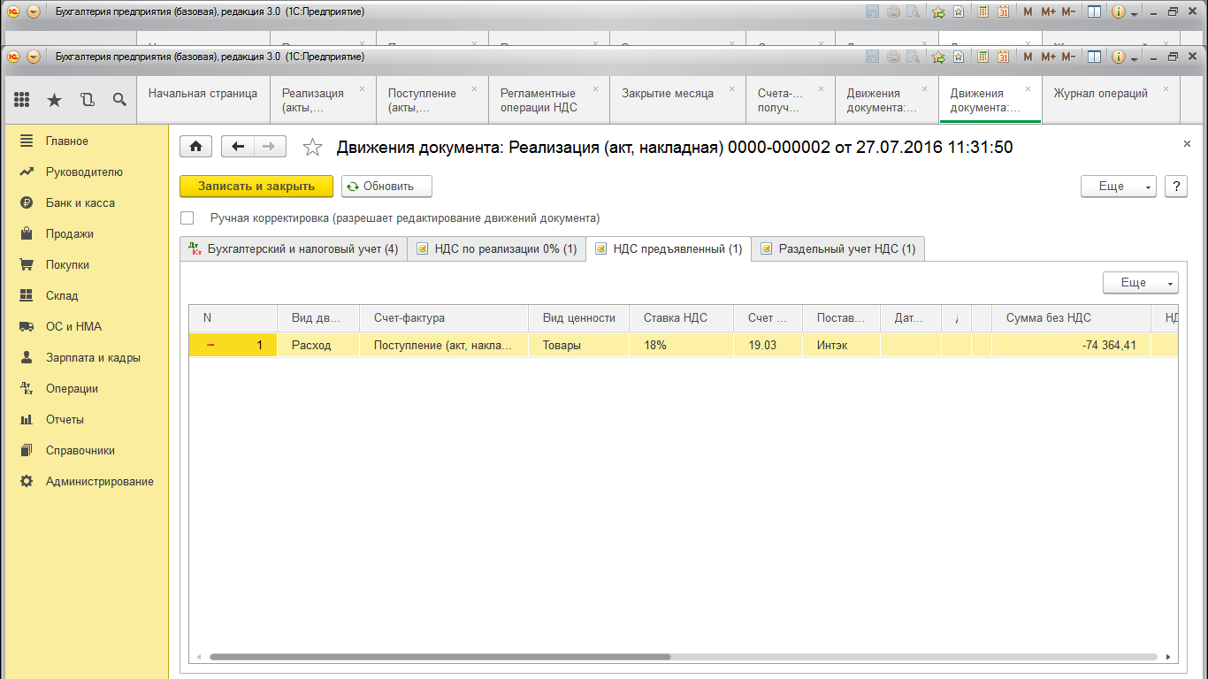This screenshot has width=1208, height=679.
Task: Open the Операции section
Action: click(72, 388)
